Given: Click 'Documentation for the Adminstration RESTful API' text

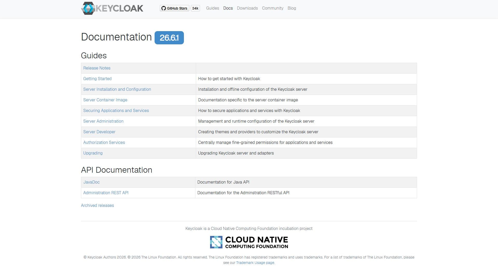Looking at the screenshot, I should coord(243,193).
